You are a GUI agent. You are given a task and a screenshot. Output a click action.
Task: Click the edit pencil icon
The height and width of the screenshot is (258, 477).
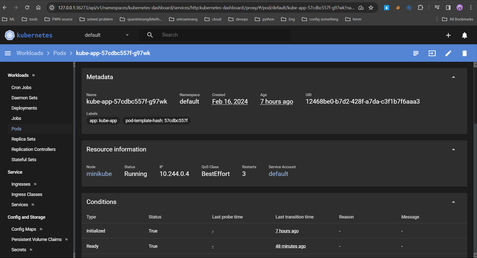448,53
